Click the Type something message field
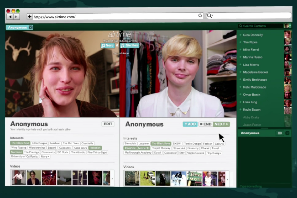Image resolution: width=297 pixels, height=198 pixels. pos(264,186)
